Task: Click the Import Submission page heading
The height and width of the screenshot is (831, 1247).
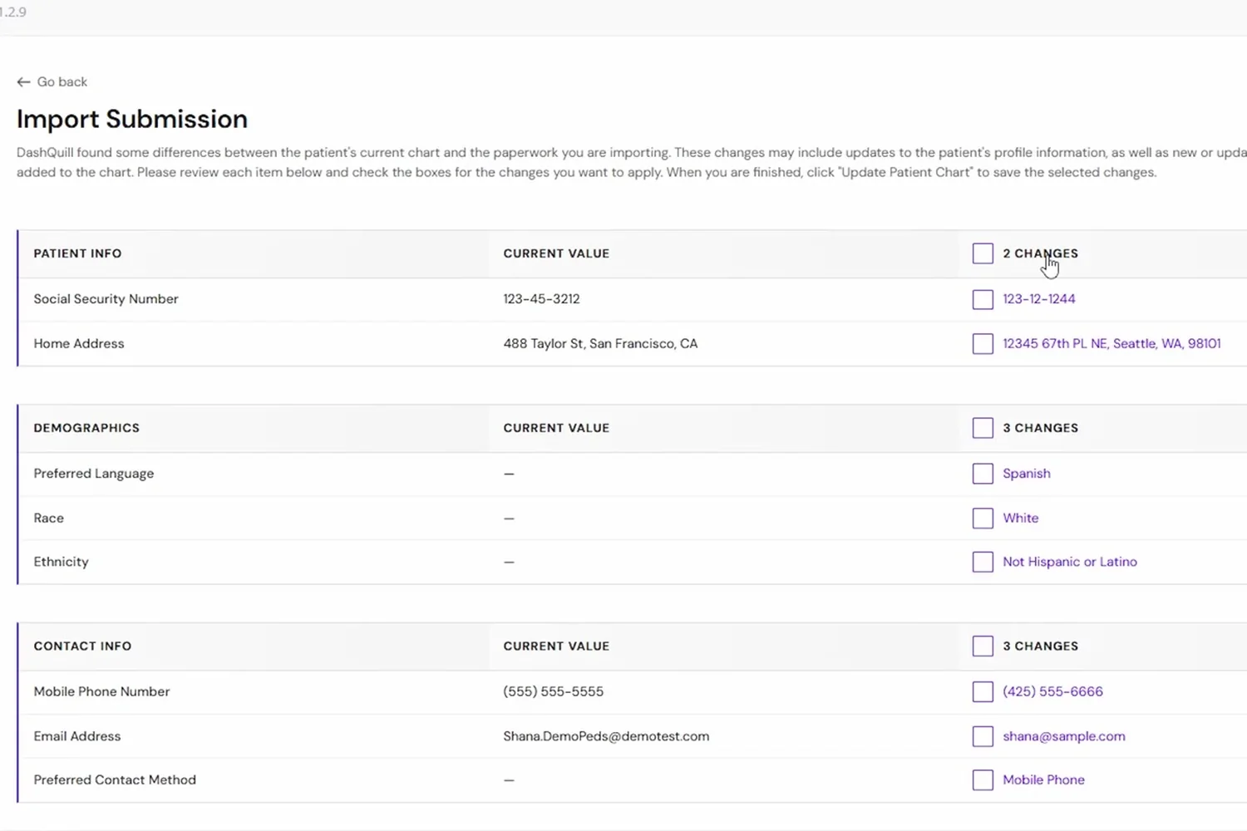Action: tap(132, 120)
